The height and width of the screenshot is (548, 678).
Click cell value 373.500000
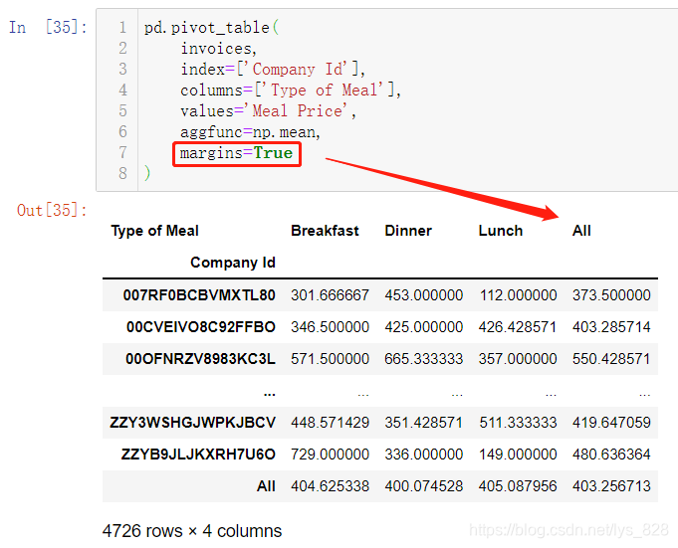tap(611, 295)
